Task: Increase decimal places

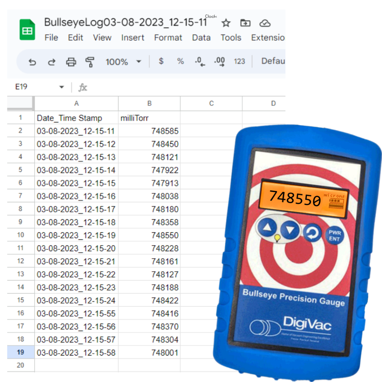Action: click(220, 62)
